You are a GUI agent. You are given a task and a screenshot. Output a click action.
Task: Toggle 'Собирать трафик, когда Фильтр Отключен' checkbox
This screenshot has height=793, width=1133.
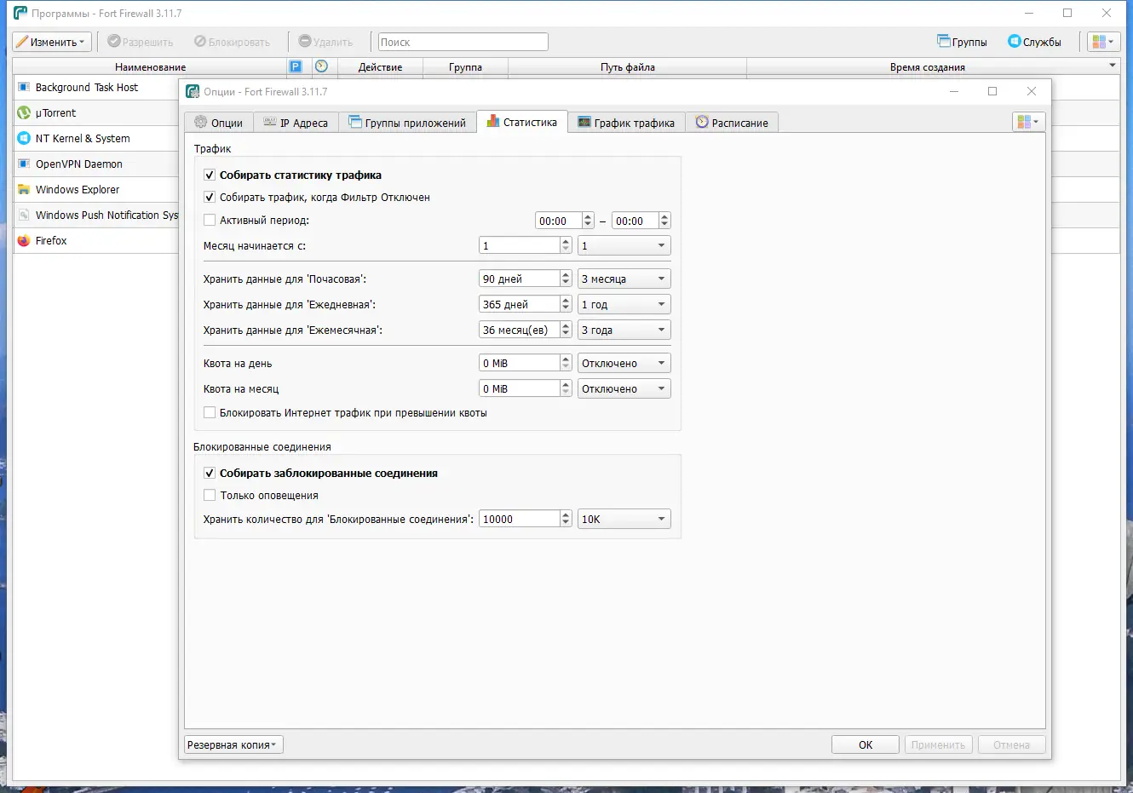tap(210, 197)
